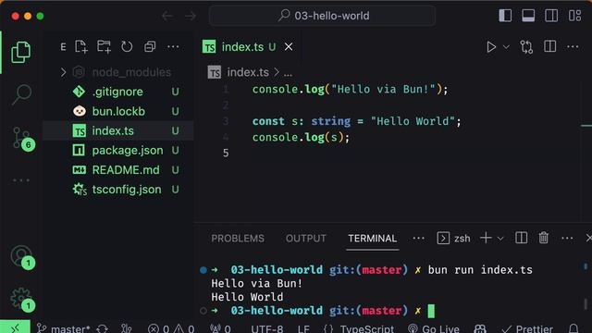Create a new terminal with plus icon
Viewport: 592px width, 333px height.
pyautogui.click(x=486, y=238)
